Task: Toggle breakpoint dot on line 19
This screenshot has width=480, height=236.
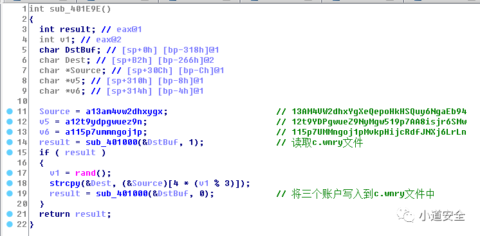Action: pos(10,194)
